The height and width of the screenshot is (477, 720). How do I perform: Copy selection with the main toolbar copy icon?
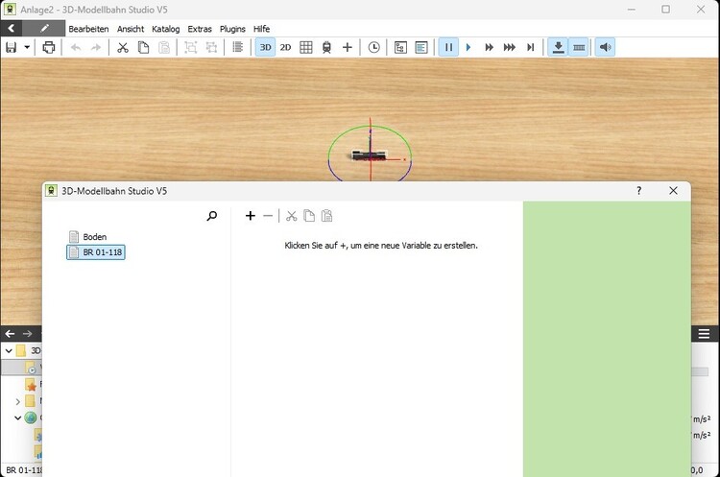coord(143,47)
